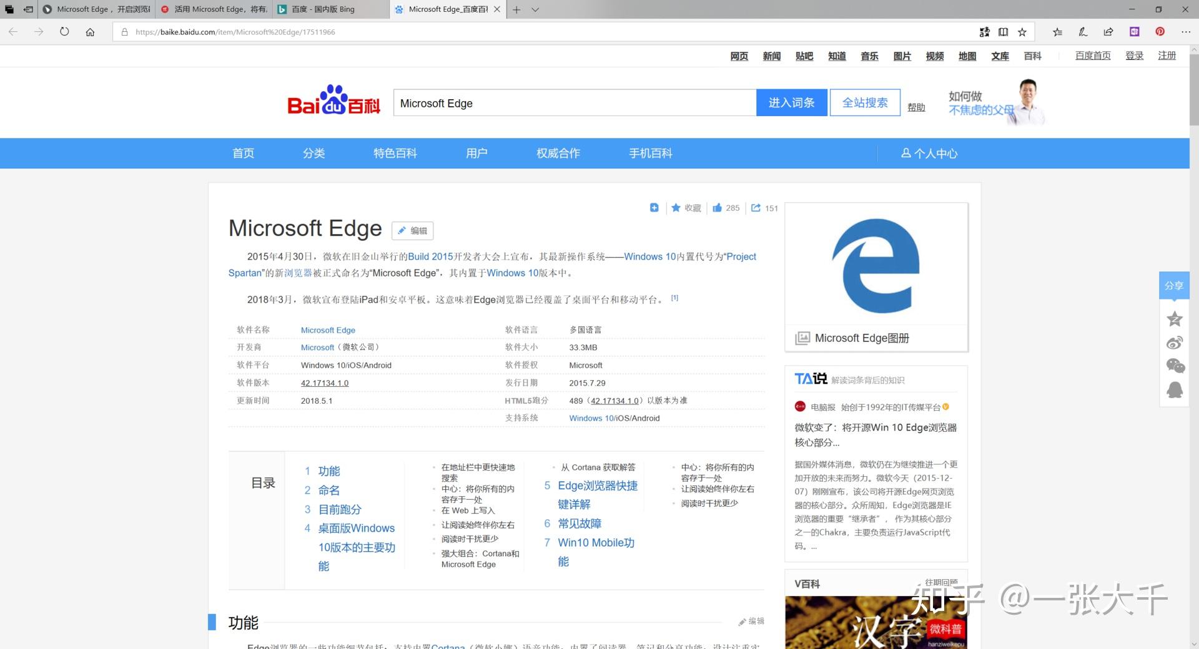Open the 特色百科 menu item
Viewport: 1199px width, 649px height.
(395, 154)
